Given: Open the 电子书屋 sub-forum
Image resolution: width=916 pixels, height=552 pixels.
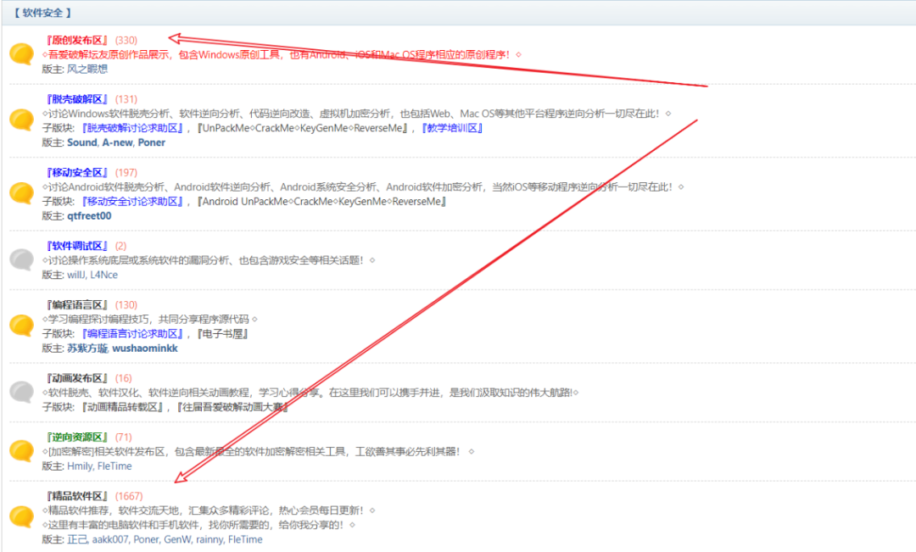Looking at the screenshot, I should (225, 333).
